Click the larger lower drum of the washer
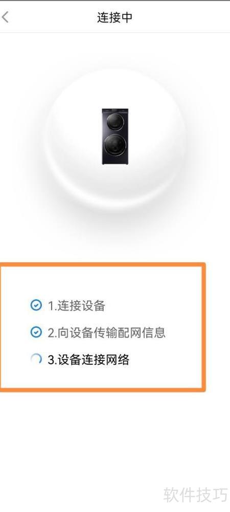Image resolution: width=230 pixels, height=512 pixels. [115, 145]
